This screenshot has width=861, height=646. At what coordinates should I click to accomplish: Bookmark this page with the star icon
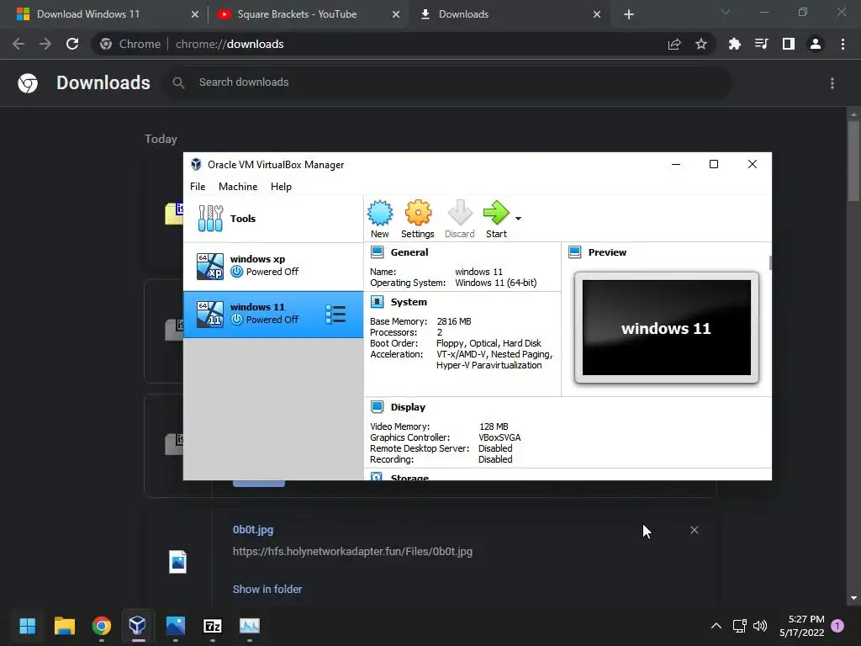point(701,44)
